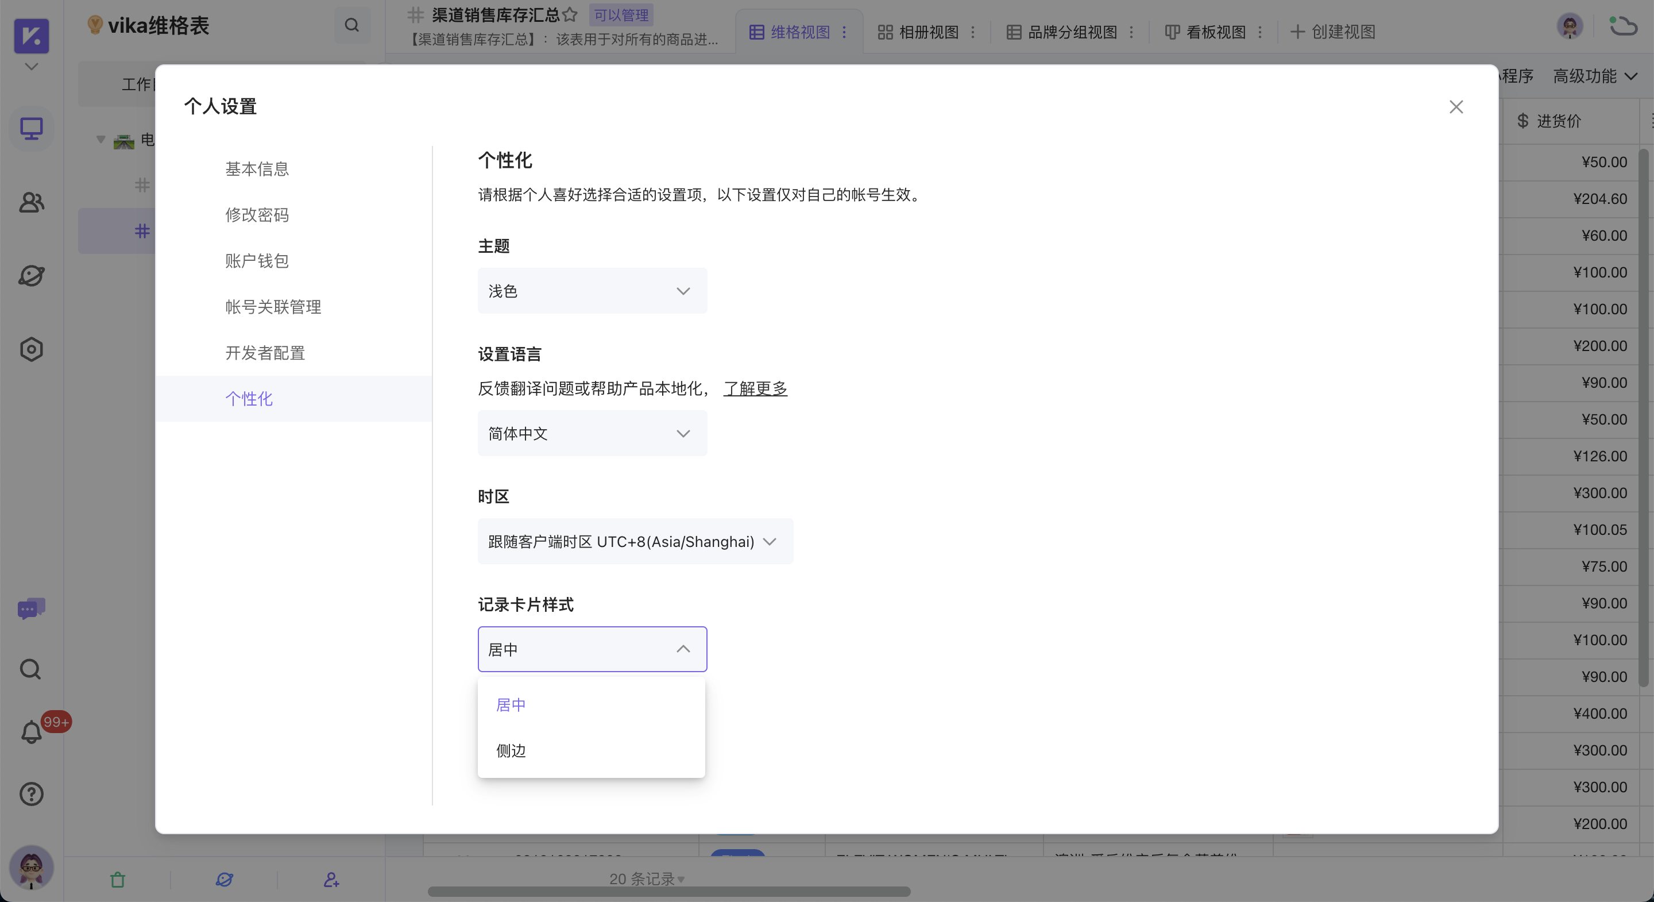Open the contacts panel in left sidebar
This screenshot has width=1654, height=902.
click(x=31, y=202)
